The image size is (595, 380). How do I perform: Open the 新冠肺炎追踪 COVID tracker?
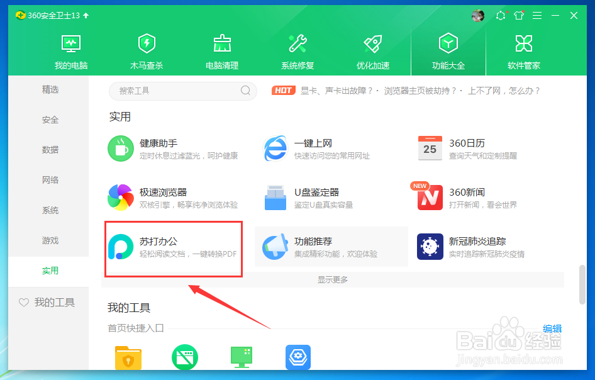[x=467, y=245]
